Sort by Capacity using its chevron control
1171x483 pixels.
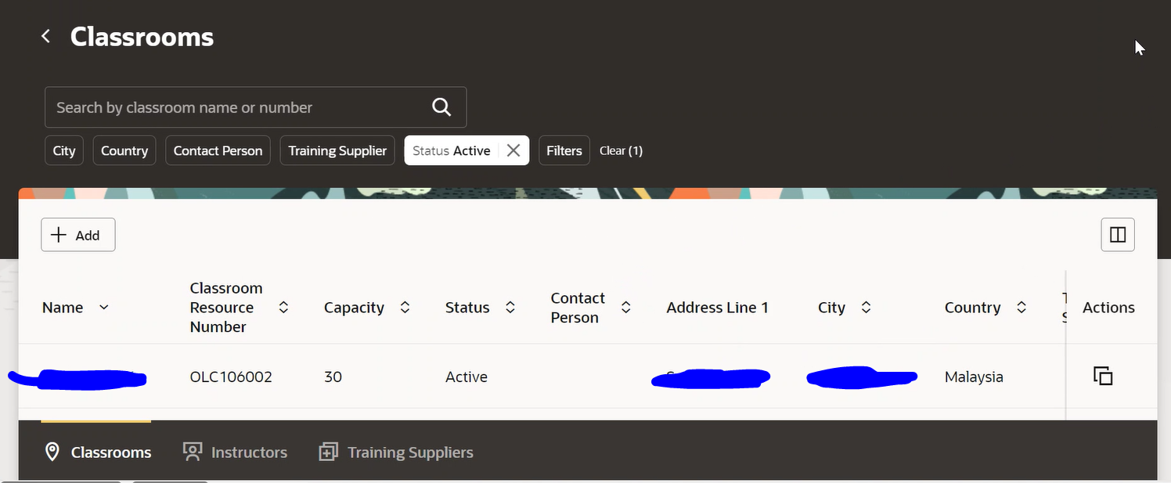(405, 307)
